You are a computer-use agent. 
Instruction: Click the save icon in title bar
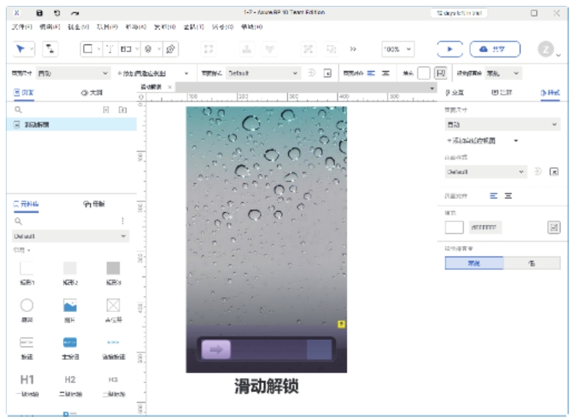40,13
